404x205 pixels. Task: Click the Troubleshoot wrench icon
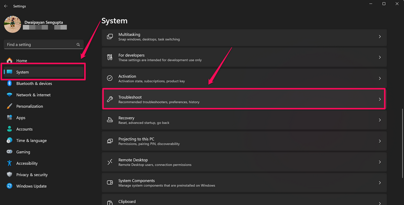coord(110,99)
